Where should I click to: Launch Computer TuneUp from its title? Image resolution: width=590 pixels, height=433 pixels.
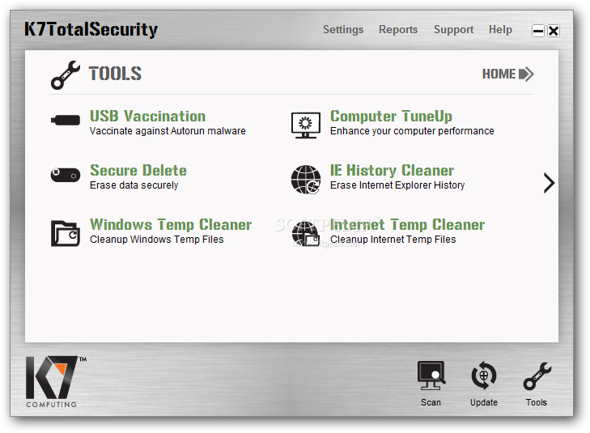pyautogui.click(x=391, y=117)
